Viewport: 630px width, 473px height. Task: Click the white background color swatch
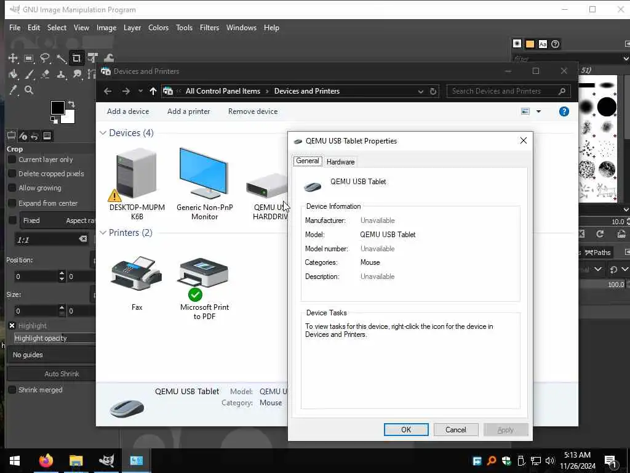coord(70,118)
